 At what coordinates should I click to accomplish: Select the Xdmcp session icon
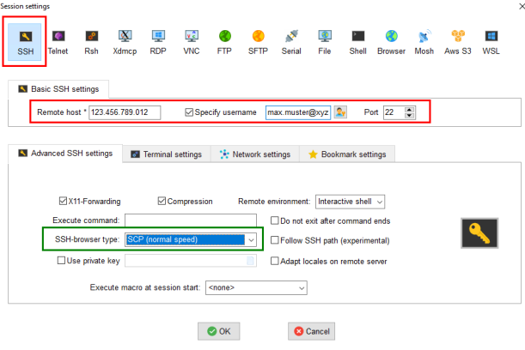125,42
